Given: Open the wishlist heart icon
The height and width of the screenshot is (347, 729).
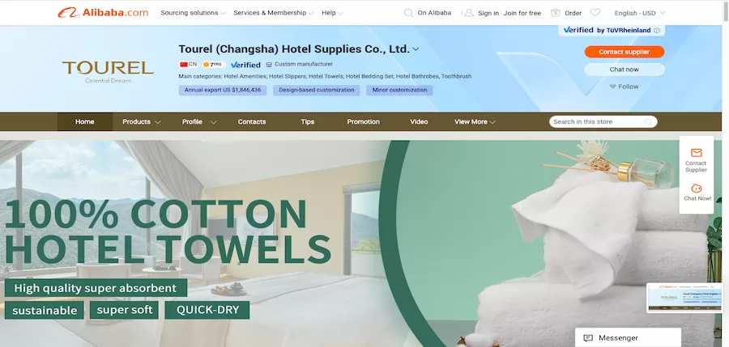Looking at the screenshot, I should [x=595, y=13].
